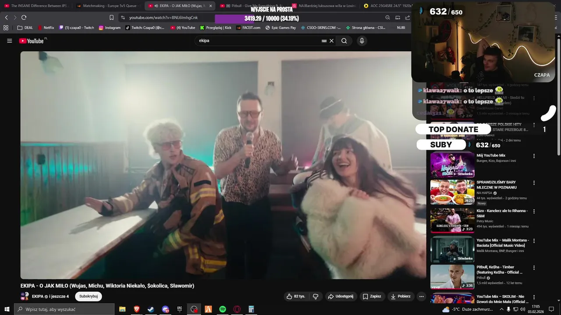Open Opera GX from the taskbar
561x315 pixels.
[x=237, y=309]
